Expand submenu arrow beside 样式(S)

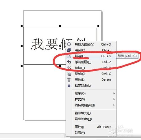pos(114,99)
